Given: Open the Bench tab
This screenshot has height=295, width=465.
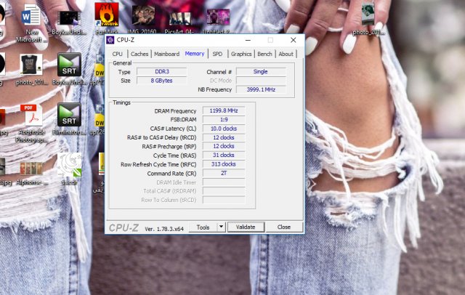Looking at the screenshot, I should 264,54.
